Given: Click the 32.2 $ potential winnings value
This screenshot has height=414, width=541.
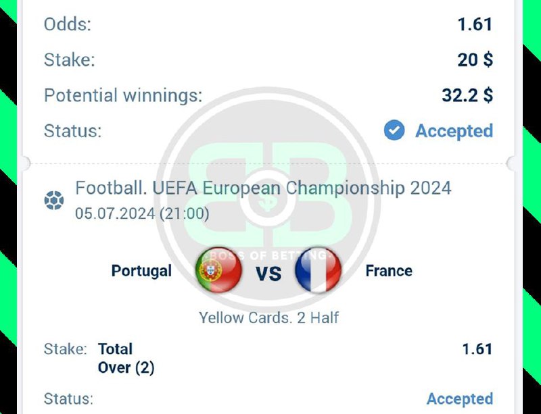Looking at the screenshot, I should coord(467,95).
